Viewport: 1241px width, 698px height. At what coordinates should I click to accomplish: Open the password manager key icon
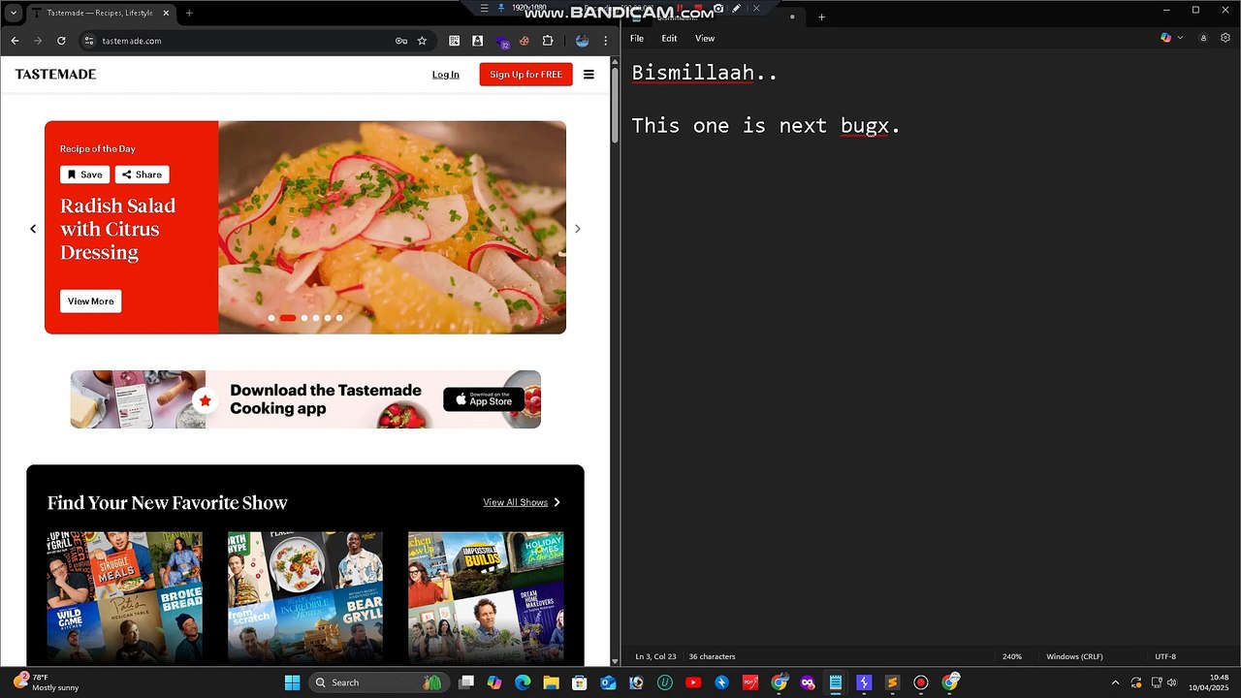pyautogui.click(x=401, y=41)
